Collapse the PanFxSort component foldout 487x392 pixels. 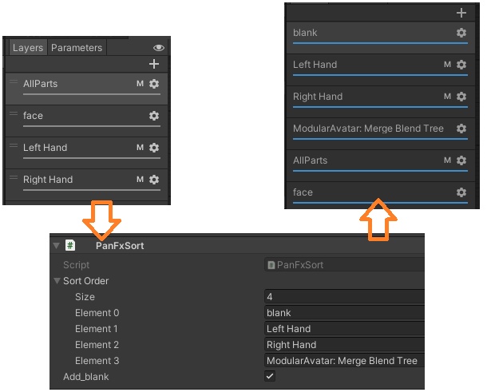[56, 246]
